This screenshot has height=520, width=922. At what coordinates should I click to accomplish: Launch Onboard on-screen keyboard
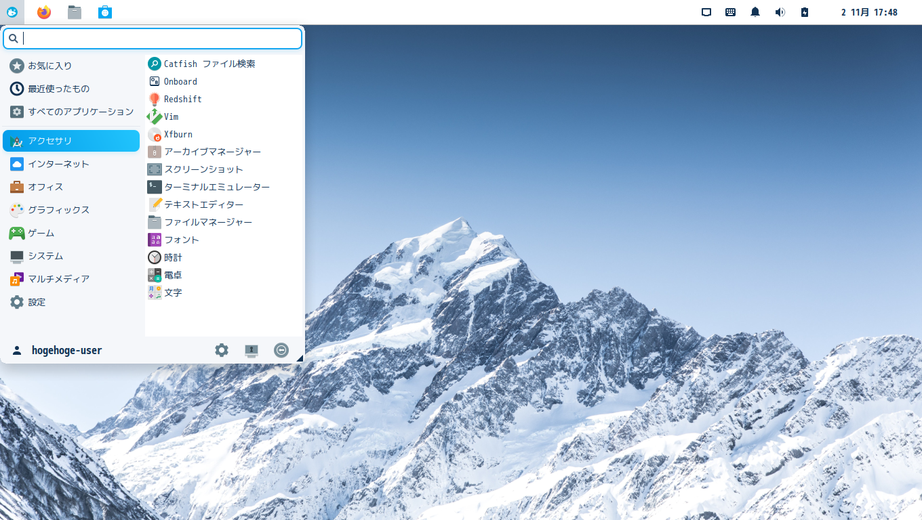click(224, 81)
